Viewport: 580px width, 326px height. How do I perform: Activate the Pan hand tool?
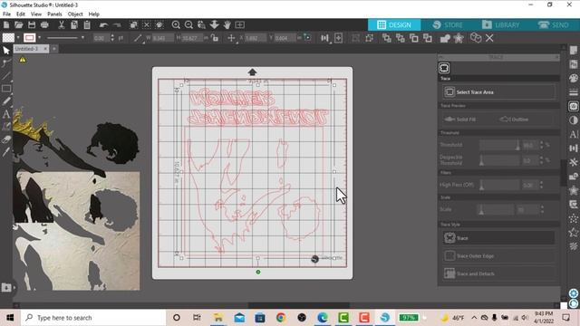point(227,24)
